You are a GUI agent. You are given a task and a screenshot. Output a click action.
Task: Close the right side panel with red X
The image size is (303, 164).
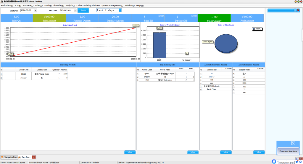(x=298, y=10)
